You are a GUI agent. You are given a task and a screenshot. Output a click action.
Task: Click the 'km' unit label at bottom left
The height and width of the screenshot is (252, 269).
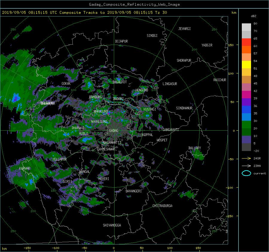[4, 249]
